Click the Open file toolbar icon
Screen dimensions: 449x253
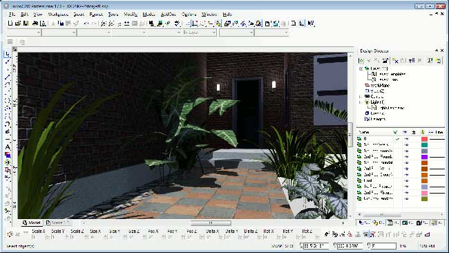tap(18, 24)
